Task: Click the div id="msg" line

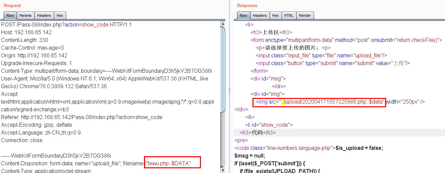Action: tap(268, 79)
